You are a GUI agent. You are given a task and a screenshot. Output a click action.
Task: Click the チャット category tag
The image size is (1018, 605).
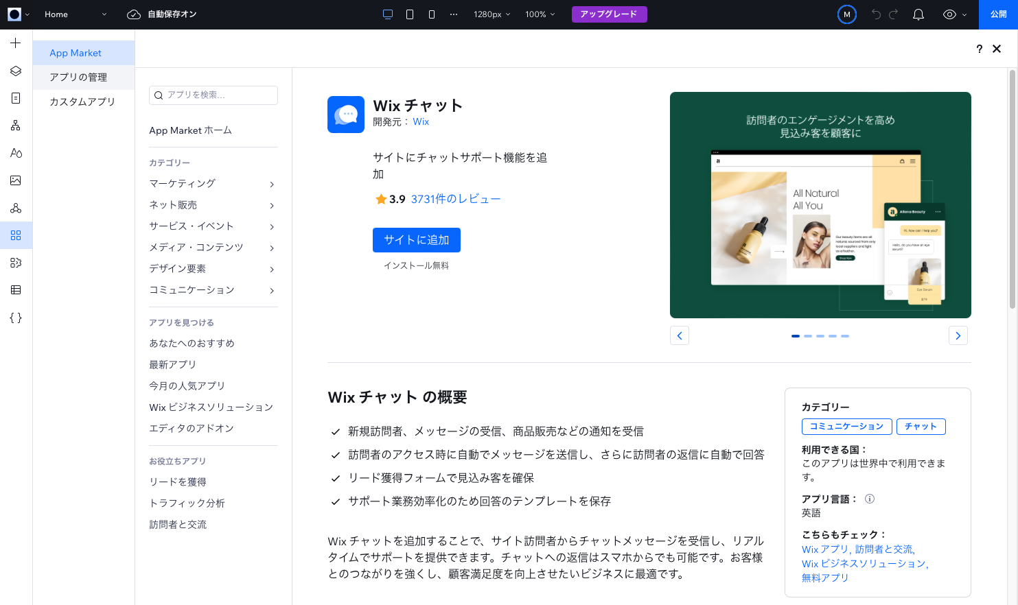921,427
